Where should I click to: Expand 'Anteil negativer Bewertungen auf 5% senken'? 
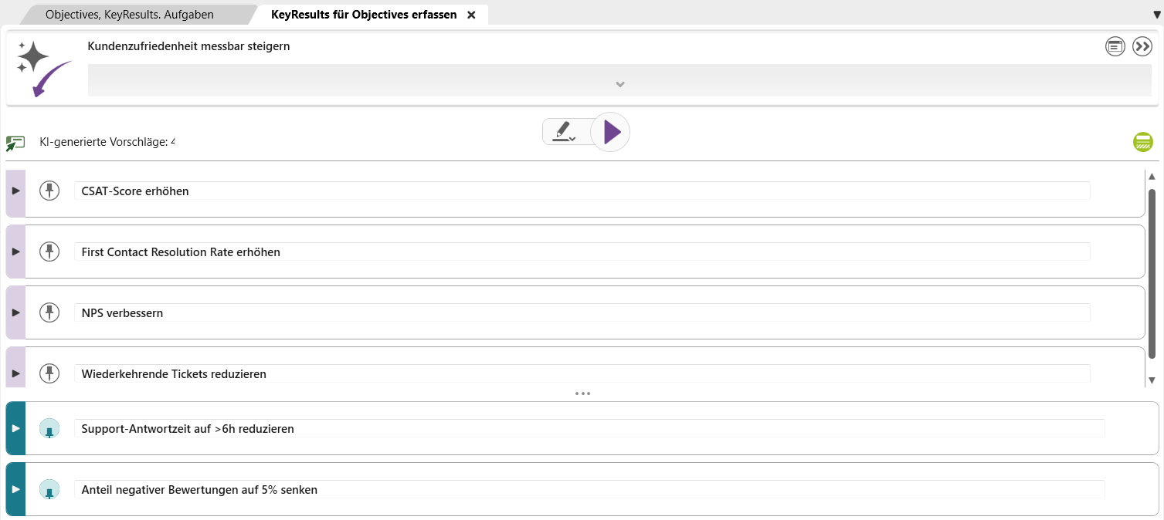[x=15, y=489]
